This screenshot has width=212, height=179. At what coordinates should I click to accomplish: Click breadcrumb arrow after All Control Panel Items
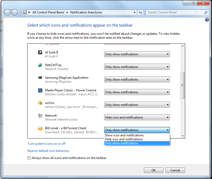67,13
